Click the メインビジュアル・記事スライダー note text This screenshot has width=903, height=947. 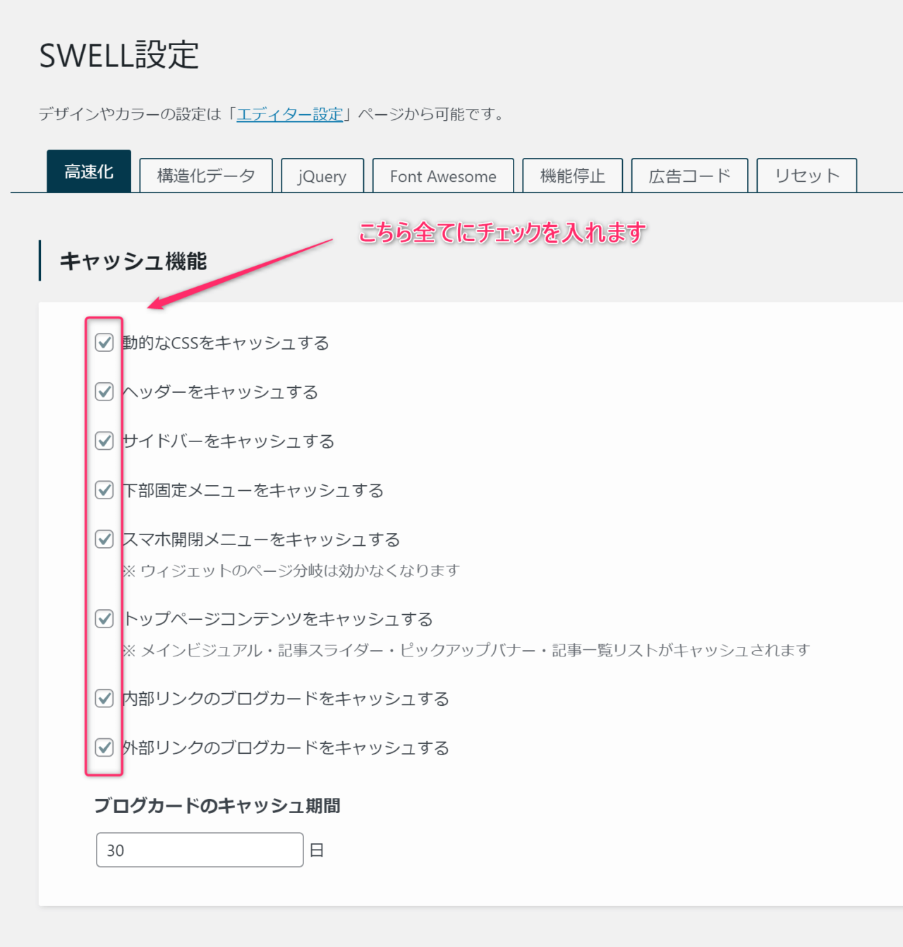466,650
